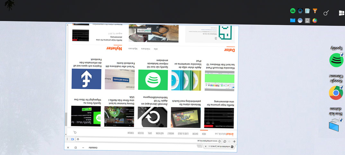Click the Apple TV restore icon thumbnail

153,117
